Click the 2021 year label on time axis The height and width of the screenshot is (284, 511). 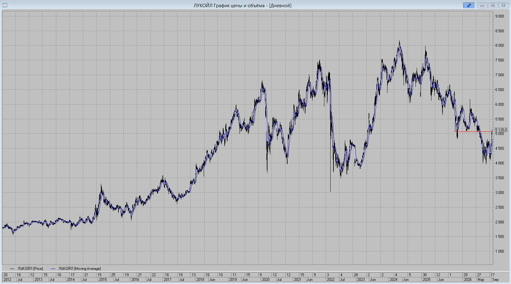click(x=297, y=280)
